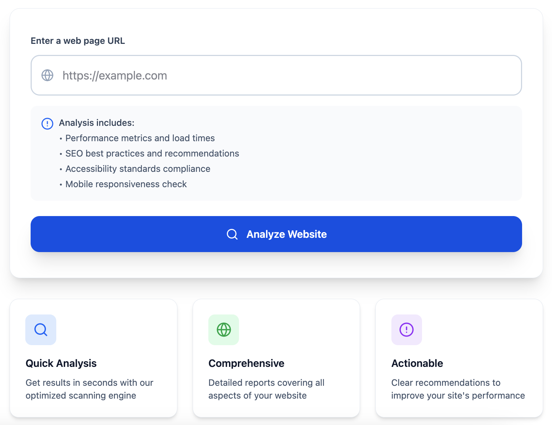Click 'Mobile responsiveness check' item

pos(126,184)
